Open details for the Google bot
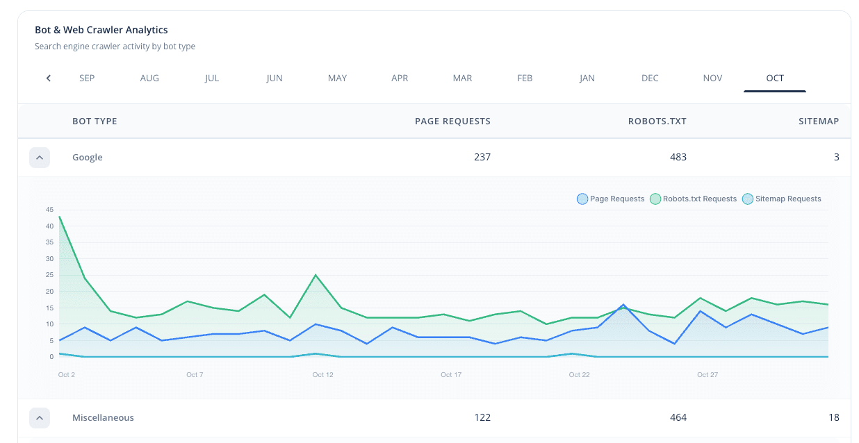859x443 pixels. 87,157
